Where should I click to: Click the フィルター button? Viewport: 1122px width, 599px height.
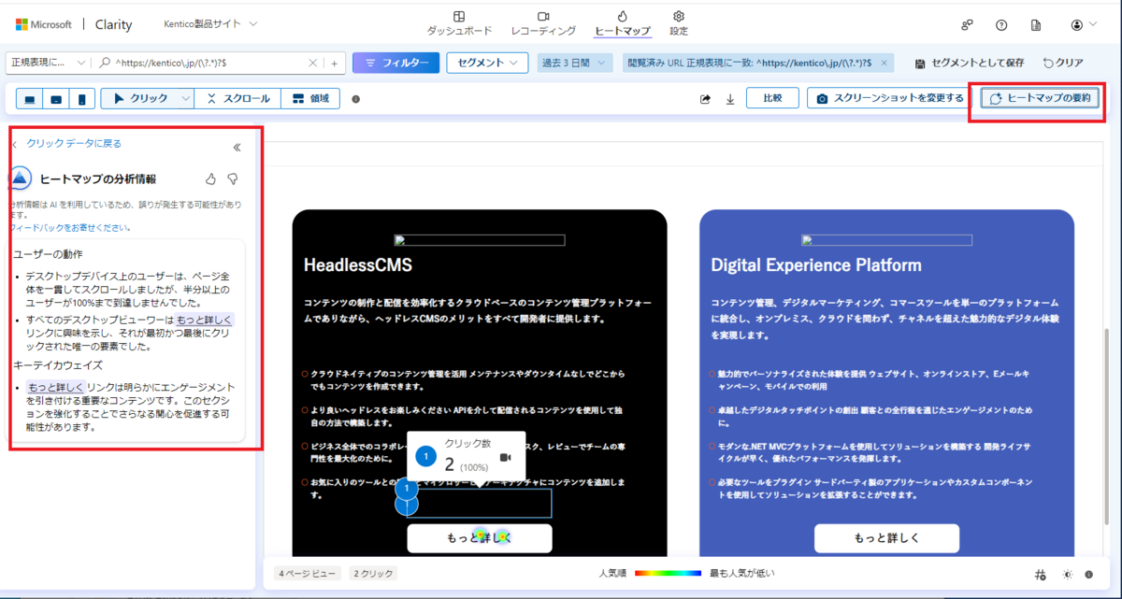coord(396,63)
